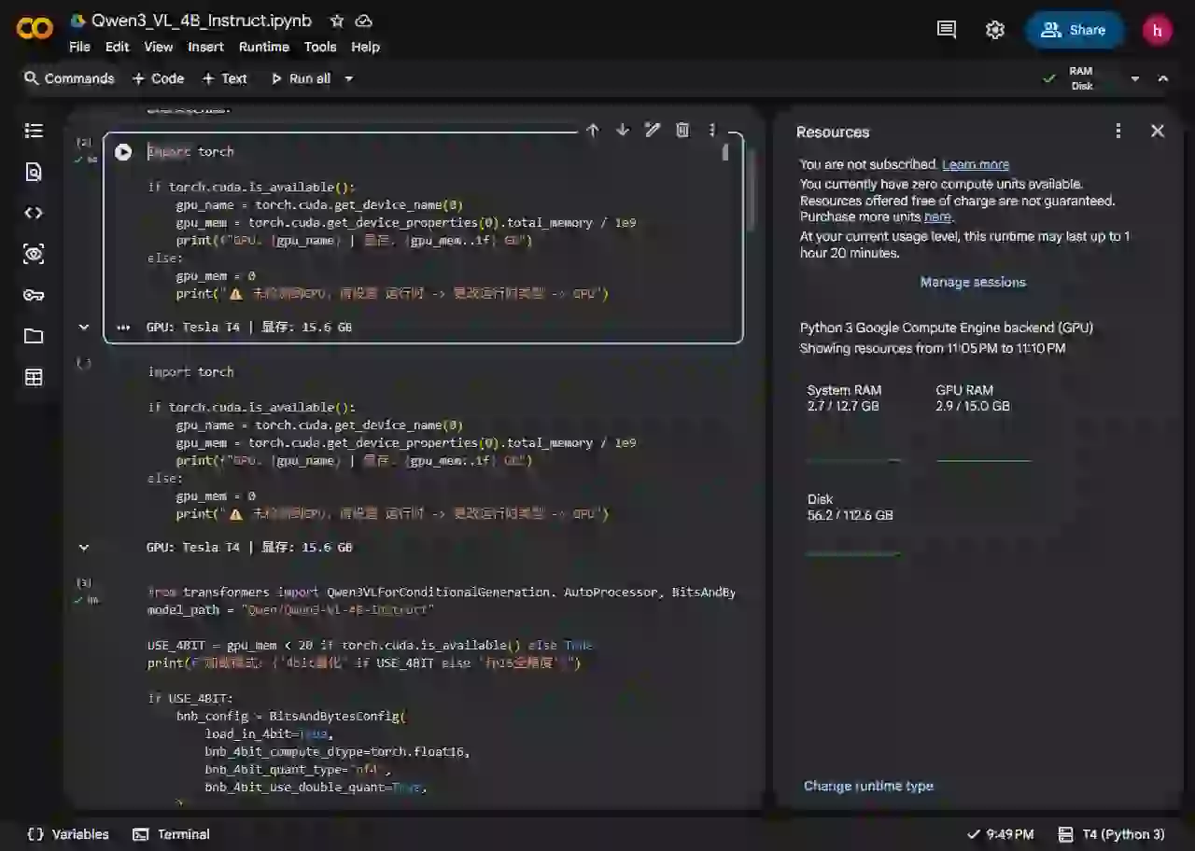Run the selected import torch cell

[x=123, y=152]
